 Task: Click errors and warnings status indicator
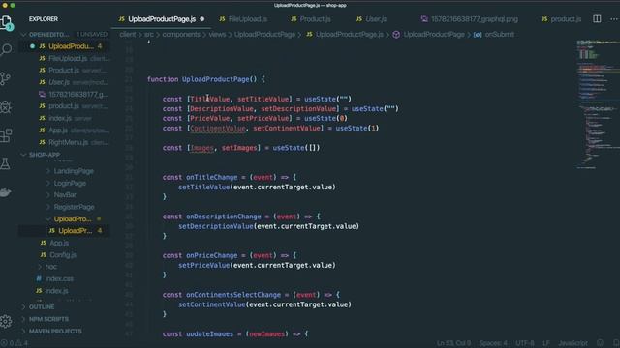(15, 343)
